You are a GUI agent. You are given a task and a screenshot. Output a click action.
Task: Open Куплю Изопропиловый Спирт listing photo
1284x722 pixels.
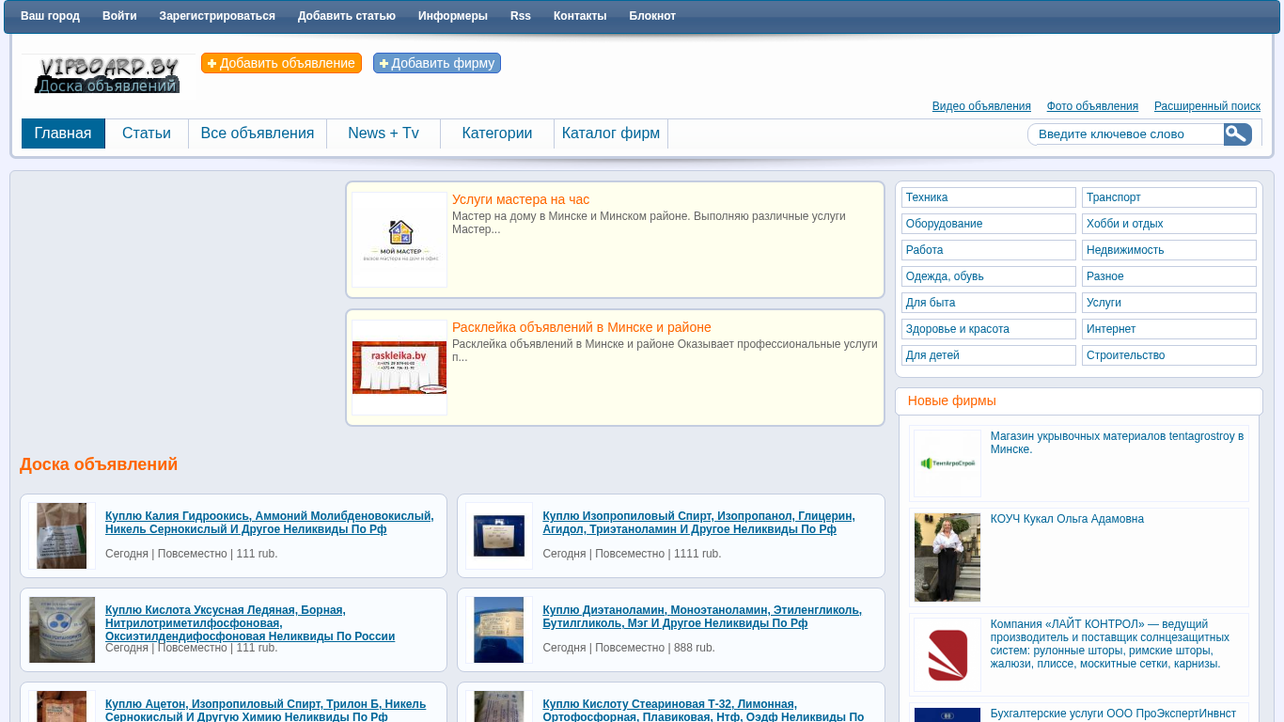(499, 536)
